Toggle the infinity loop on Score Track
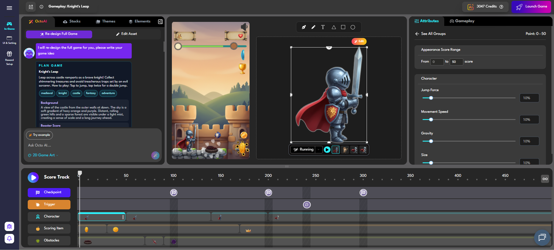Image resolution: width=554 pixels, height=250 pixels. (x=545, y=179)
